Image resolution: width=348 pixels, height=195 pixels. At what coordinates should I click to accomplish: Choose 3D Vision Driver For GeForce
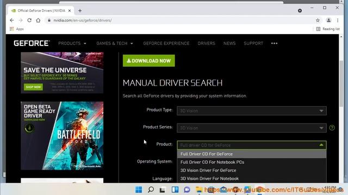pos(252,170)
